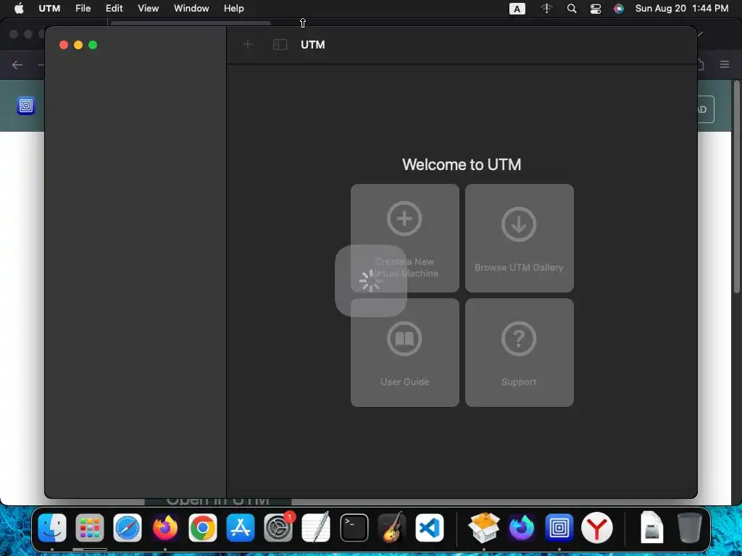Open Firefox Developer Edition from the Dock

(522, 528)
